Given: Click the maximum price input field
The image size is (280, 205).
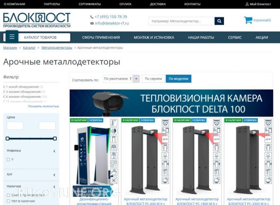Looking at the screenshot, I should [47, 126].
